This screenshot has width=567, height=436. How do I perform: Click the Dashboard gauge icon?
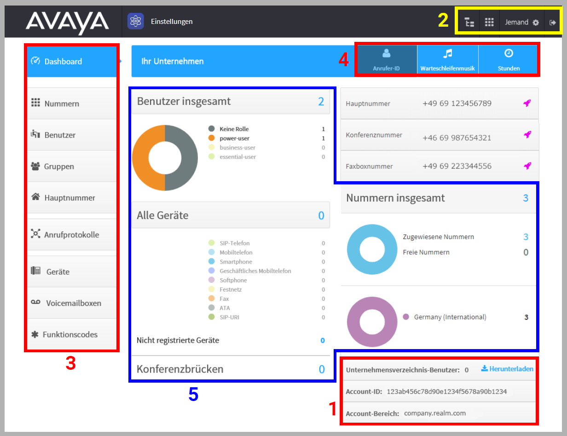pos(35,61)
